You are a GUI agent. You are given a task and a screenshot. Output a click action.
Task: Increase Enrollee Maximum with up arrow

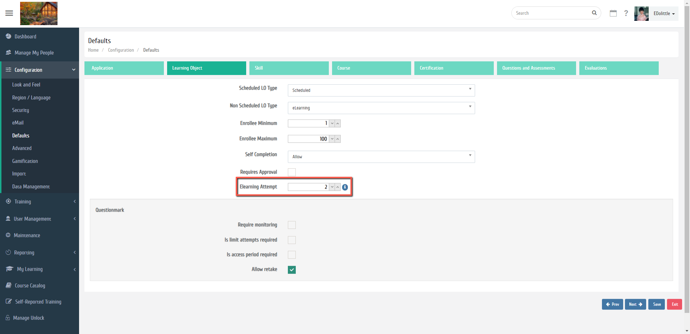[x=338, y=139]
